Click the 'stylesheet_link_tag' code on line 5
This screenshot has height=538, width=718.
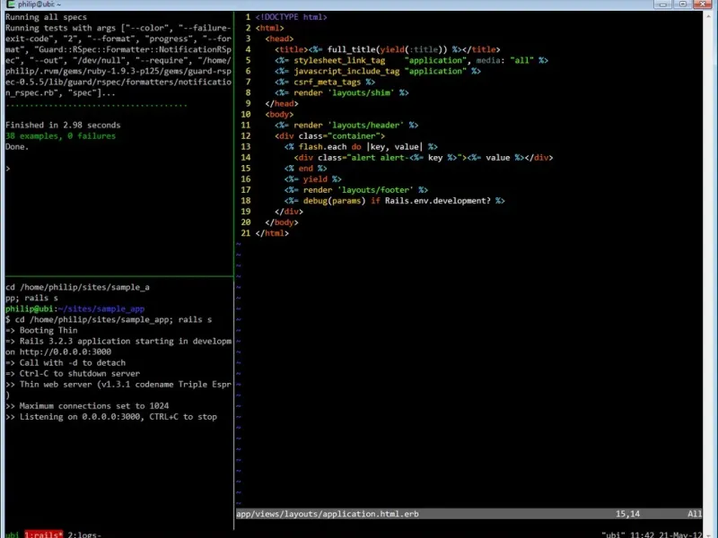tap(339, 60)
